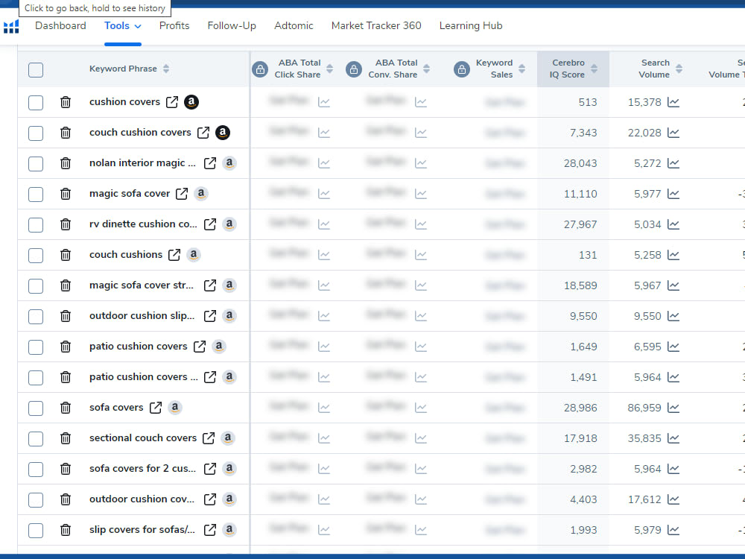This screenshot has height=559, width=745.
Task: Click the couch cushion covers keyword
Action: pyautogui.click(x=140, y=132)
